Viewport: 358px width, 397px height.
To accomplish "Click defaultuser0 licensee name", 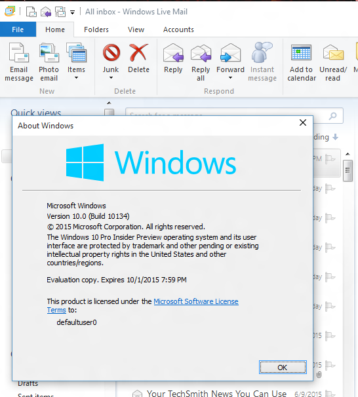I will pyautogui.click(x=77, y=322).
